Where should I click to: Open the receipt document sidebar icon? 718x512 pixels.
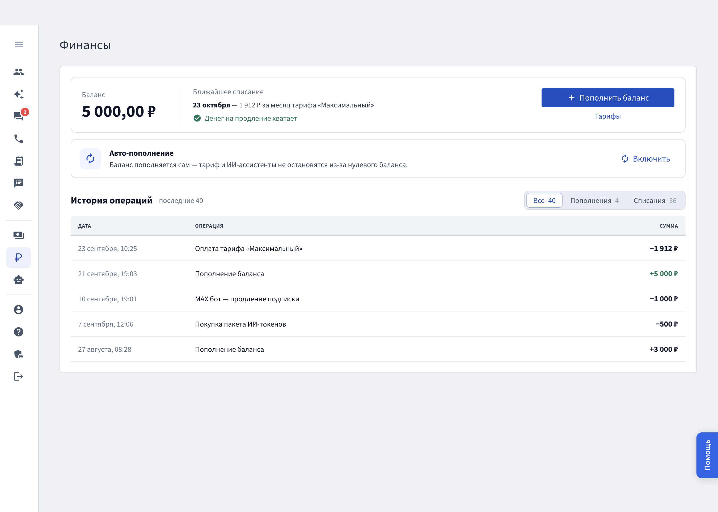(19, 161)
